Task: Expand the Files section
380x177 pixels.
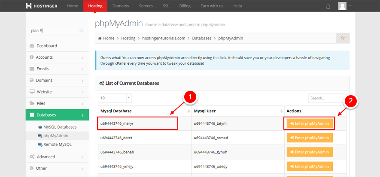Action: click(x=82, y=104)
